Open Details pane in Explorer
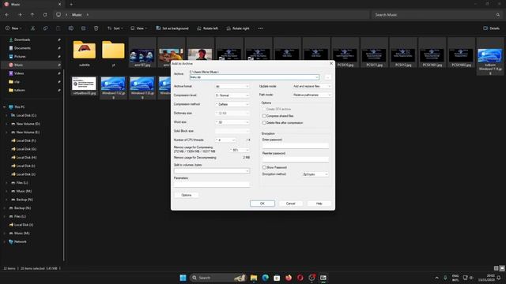Screen dimensions: 506x284 tap(492, 28)
